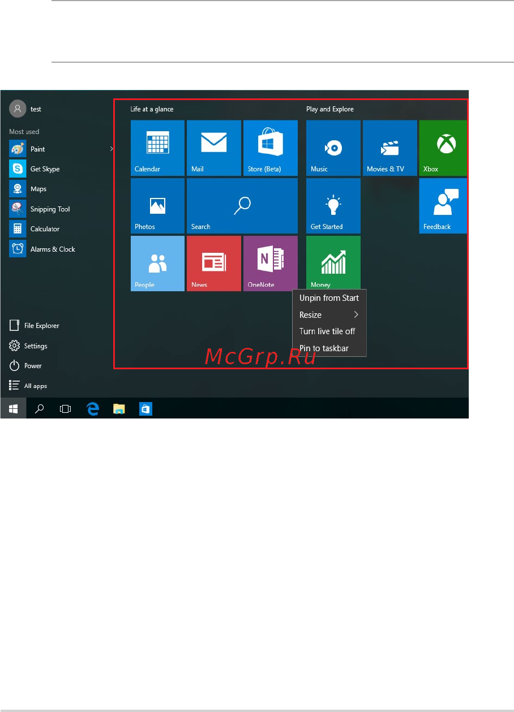Screen dimensions: 514x712
Task: Select Pin to taskbar
Action: (329, 348)
